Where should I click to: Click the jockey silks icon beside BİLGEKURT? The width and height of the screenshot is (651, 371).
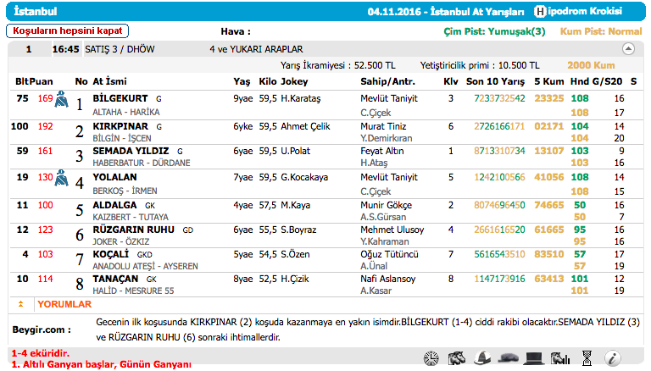(61, 99)
